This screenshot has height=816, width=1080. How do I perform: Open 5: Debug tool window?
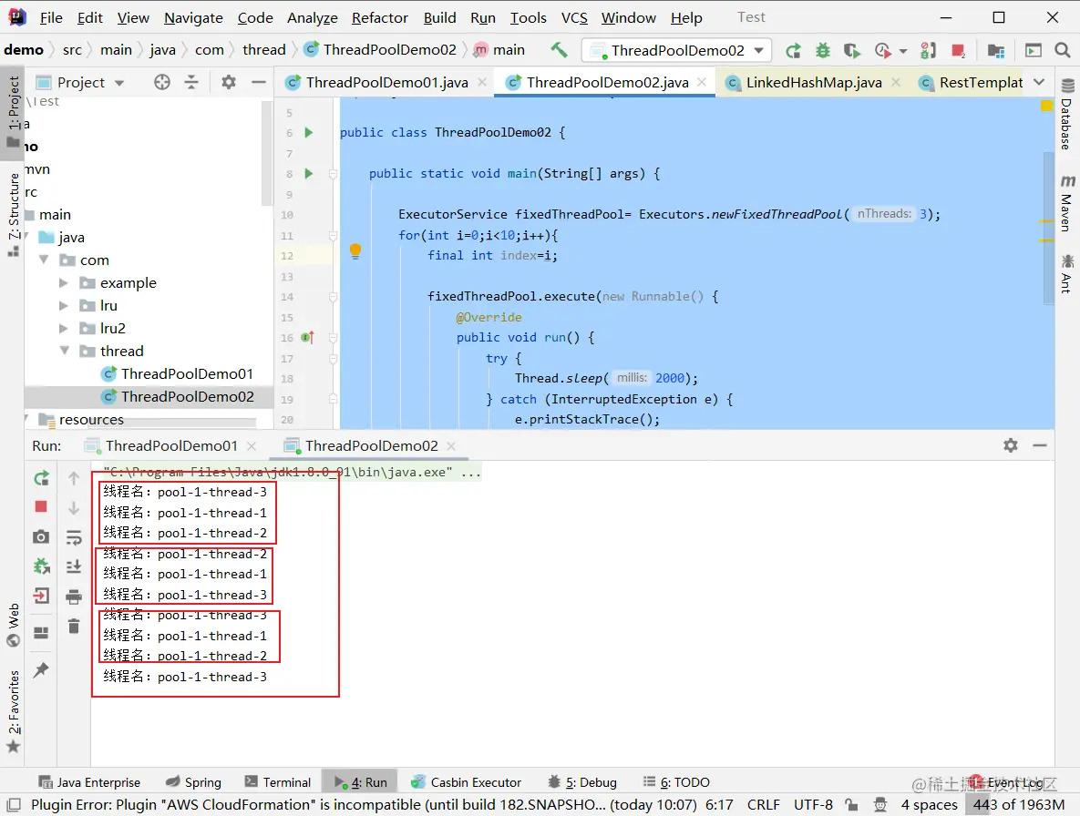[x=582, y=782]
